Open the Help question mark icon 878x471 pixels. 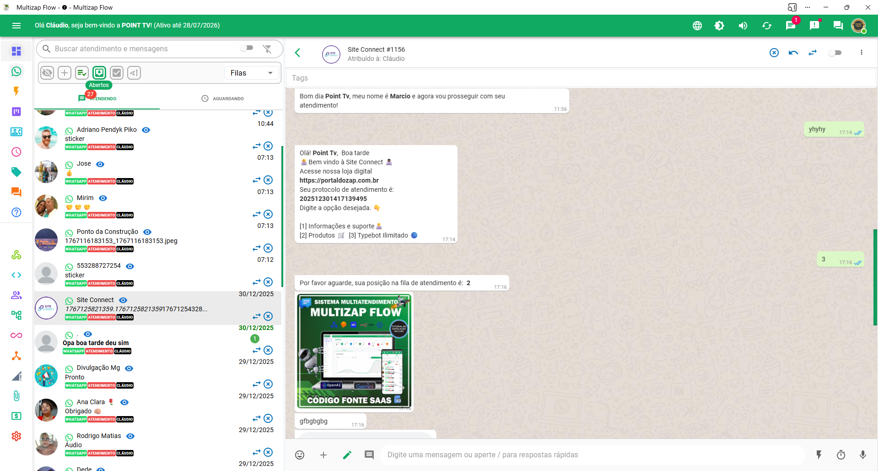coord(16,212)
